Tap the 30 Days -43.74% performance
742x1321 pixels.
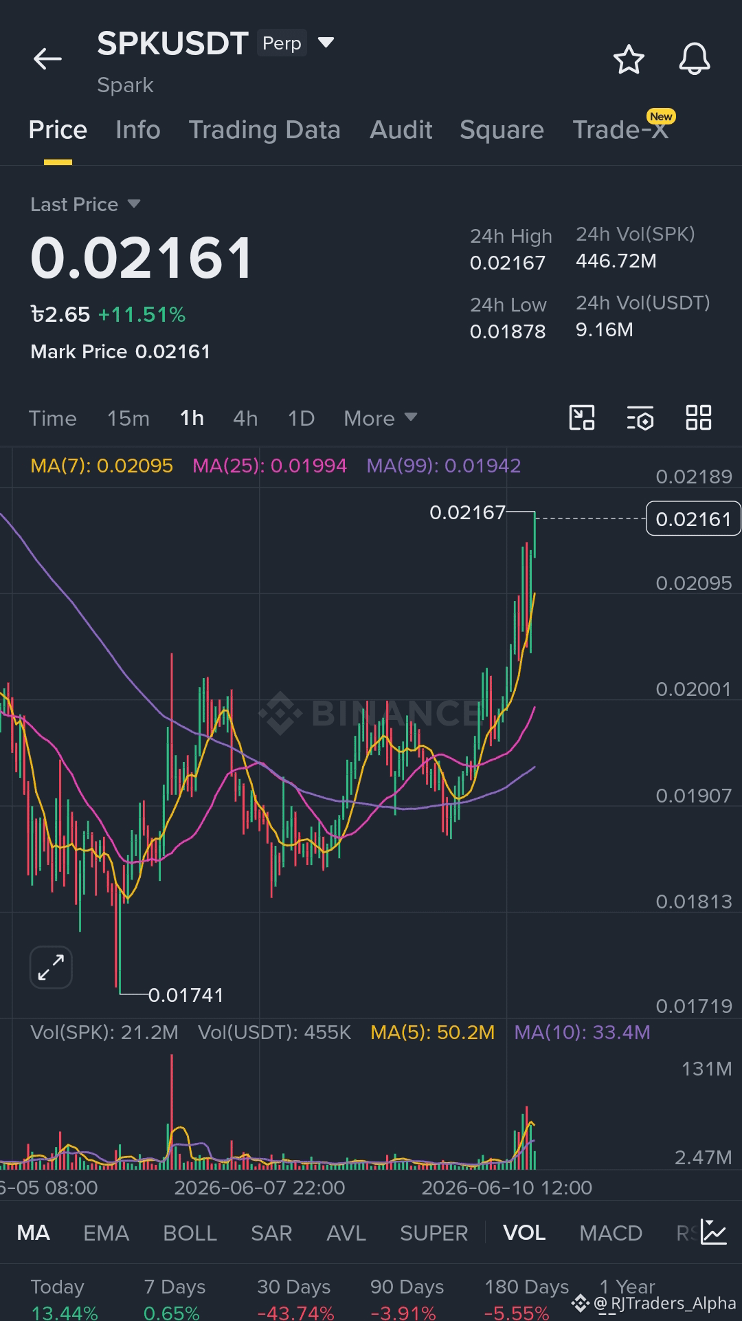point(295,1300)
